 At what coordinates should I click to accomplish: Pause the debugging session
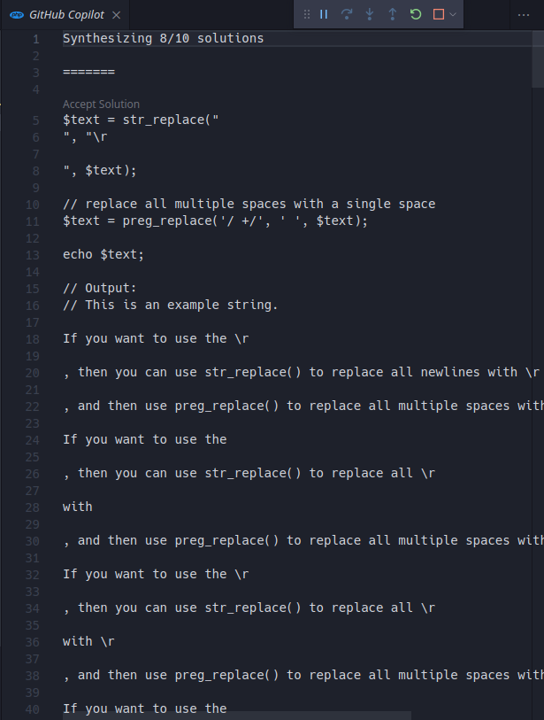(324, 14)
